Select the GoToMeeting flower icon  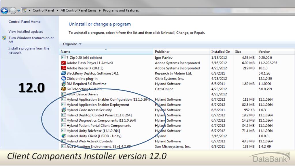tap(64, 89)
